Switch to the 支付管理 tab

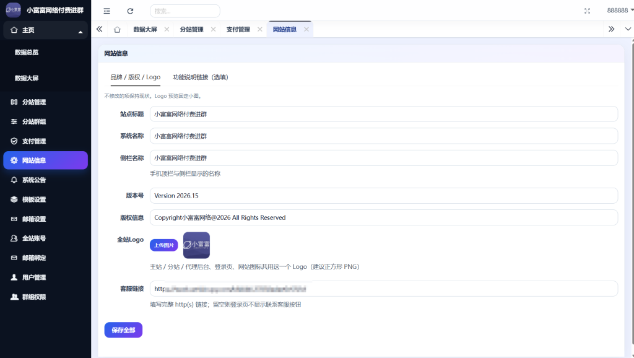[x=238, y=30]
